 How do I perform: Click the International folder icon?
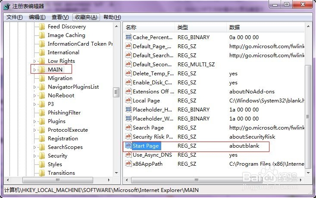point(42,53)
